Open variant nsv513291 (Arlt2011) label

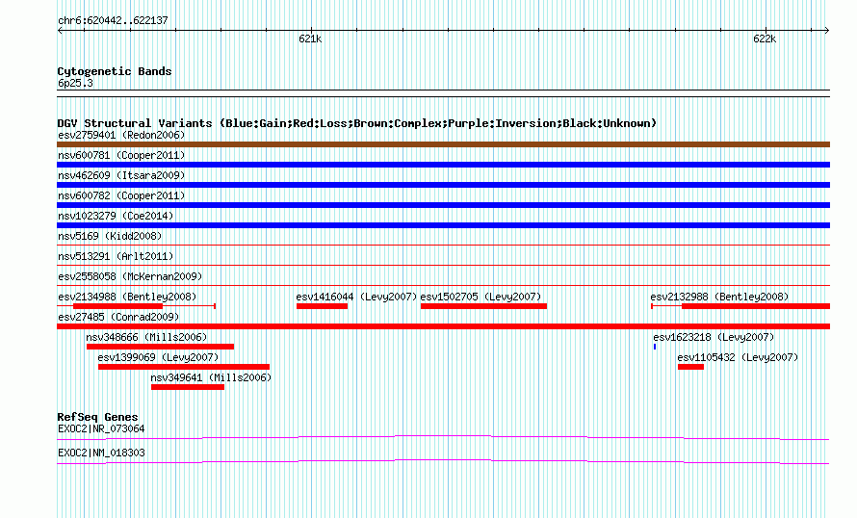point(116,256)
